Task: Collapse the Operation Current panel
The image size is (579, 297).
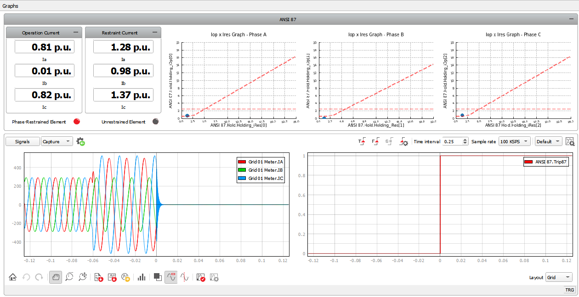Action: click(x=76, y=33)
